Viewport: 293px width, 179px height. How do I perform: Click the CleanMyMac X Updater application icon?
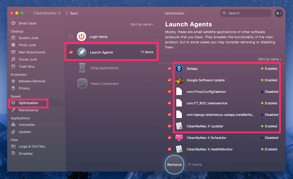pyautogui.click(x=179, y=126)
